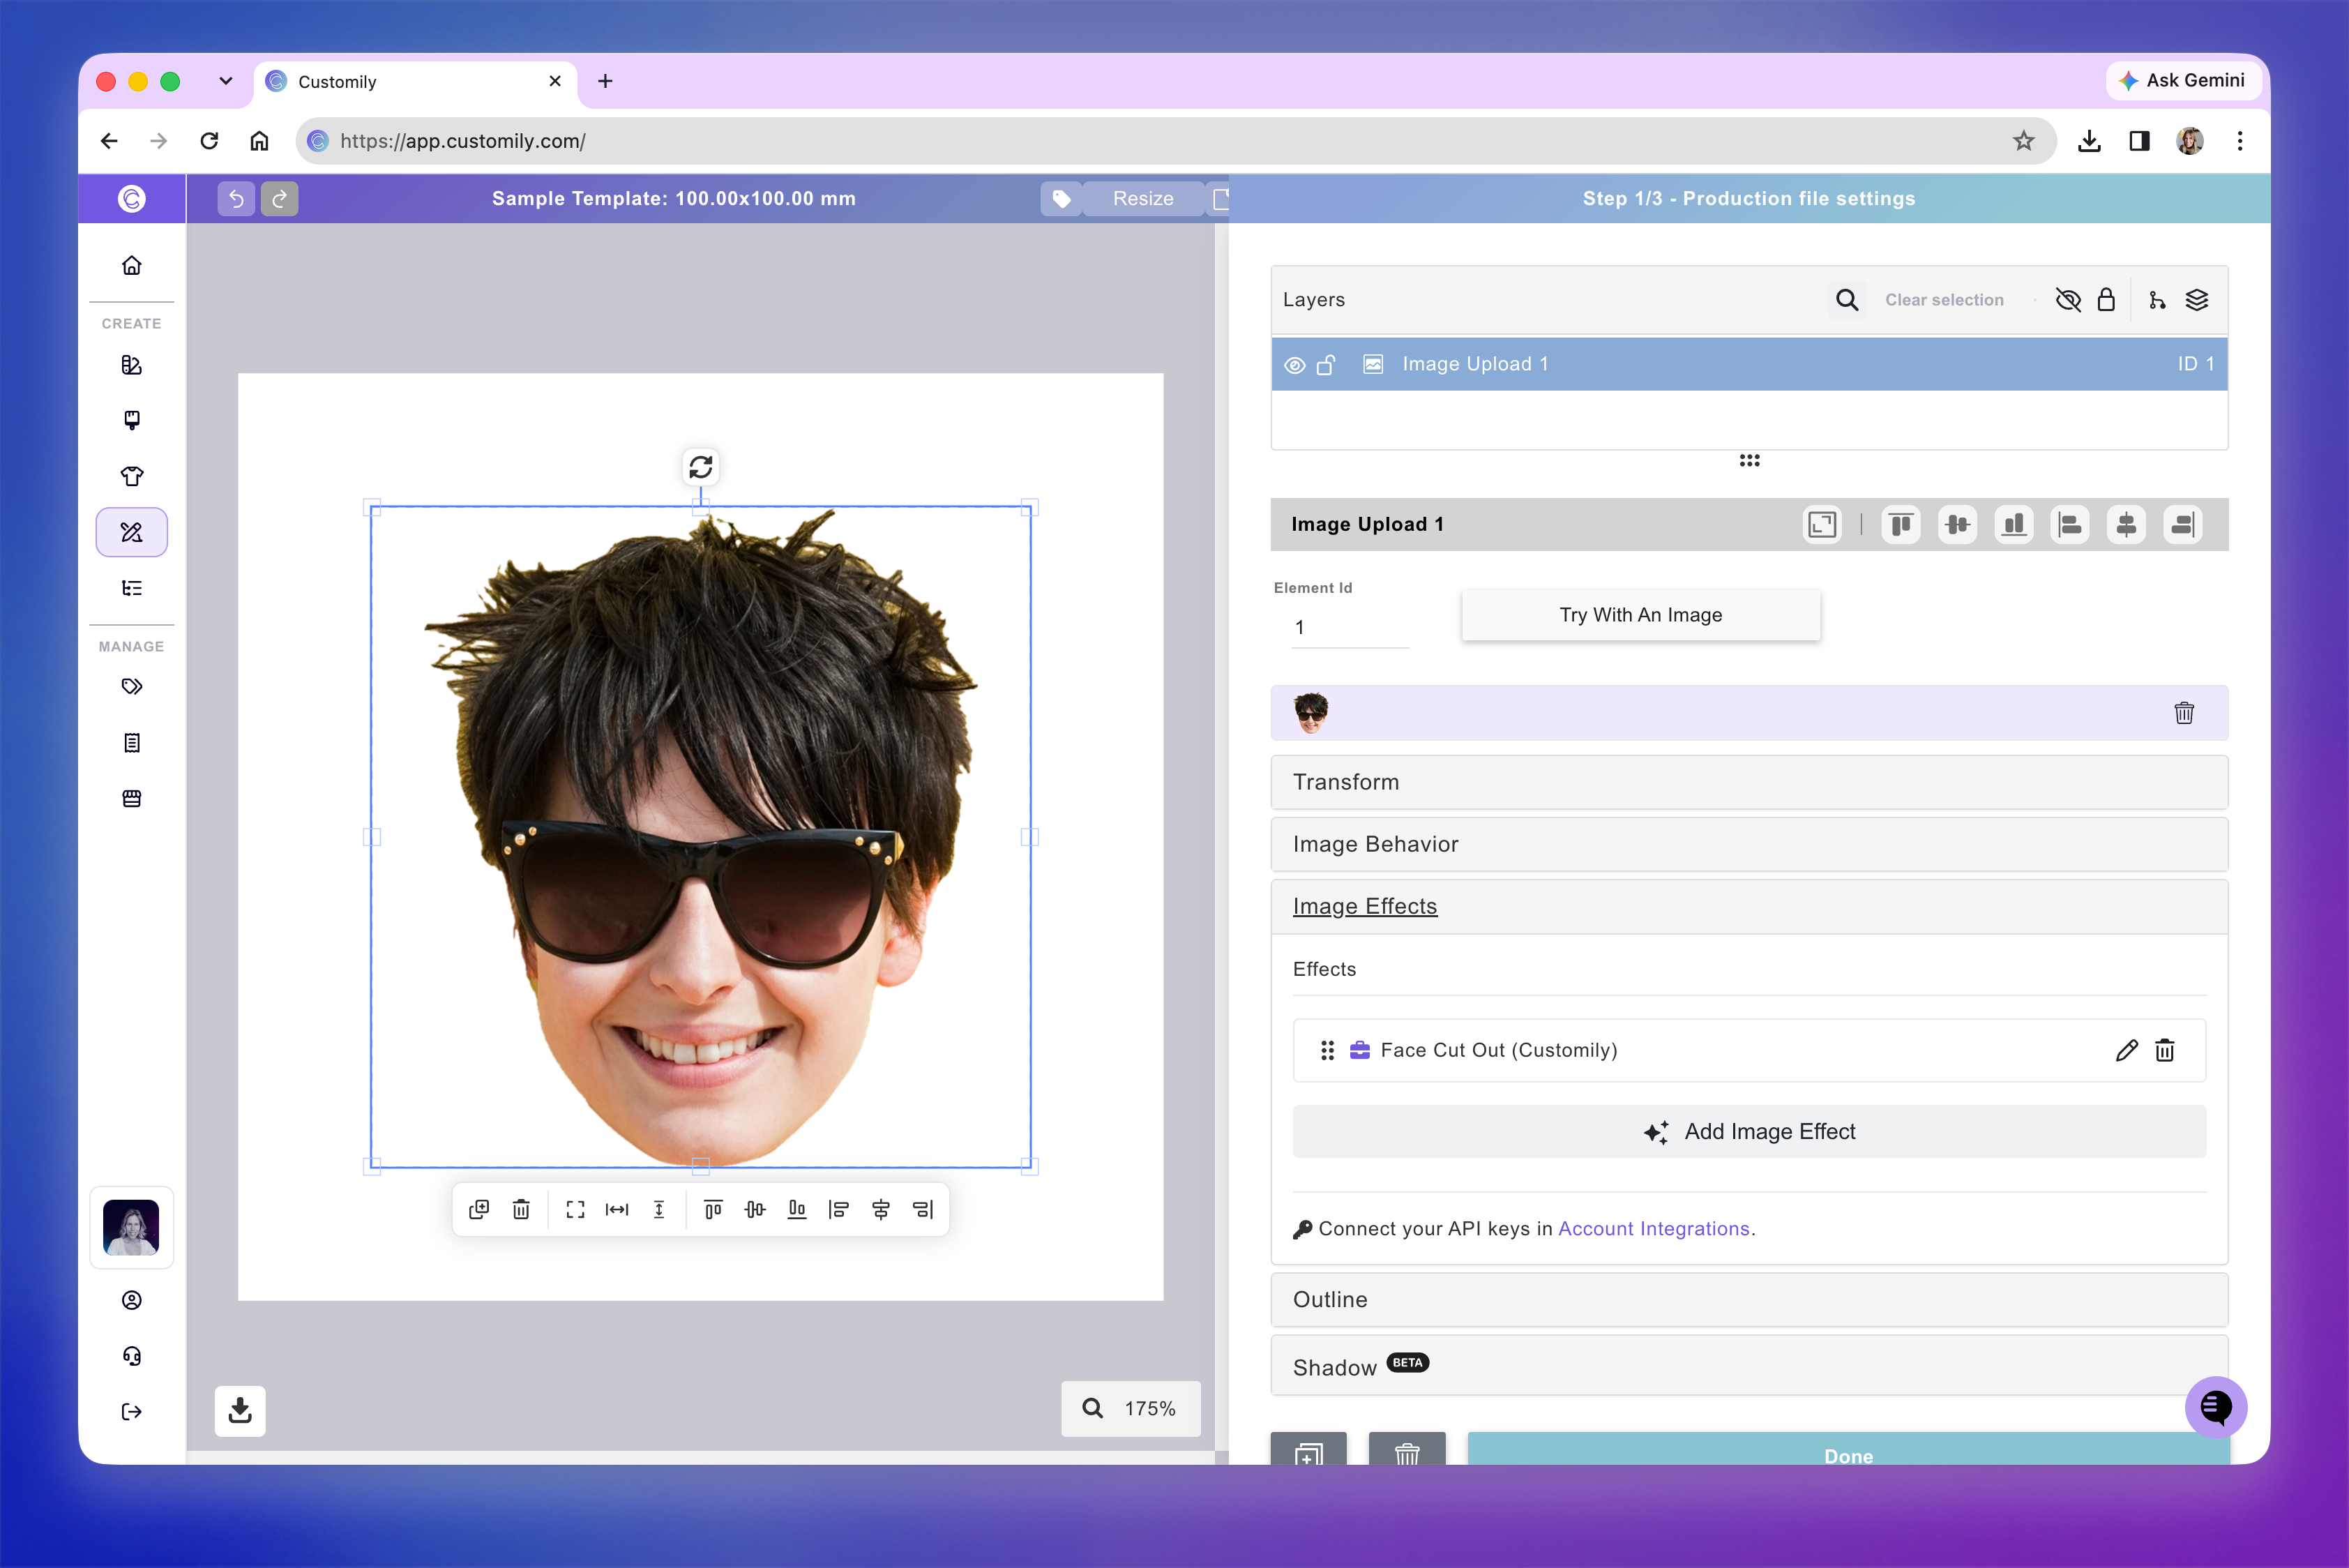Expand the Outline section
This screenshot has height=1568, width=2349.
pos(1749,1300)
